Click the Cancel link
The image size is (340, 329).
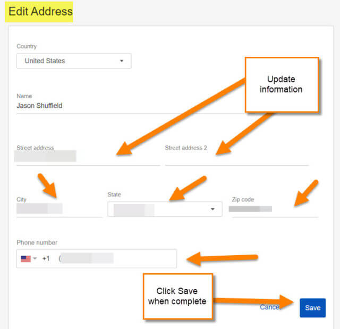click(x=270, y=307)
